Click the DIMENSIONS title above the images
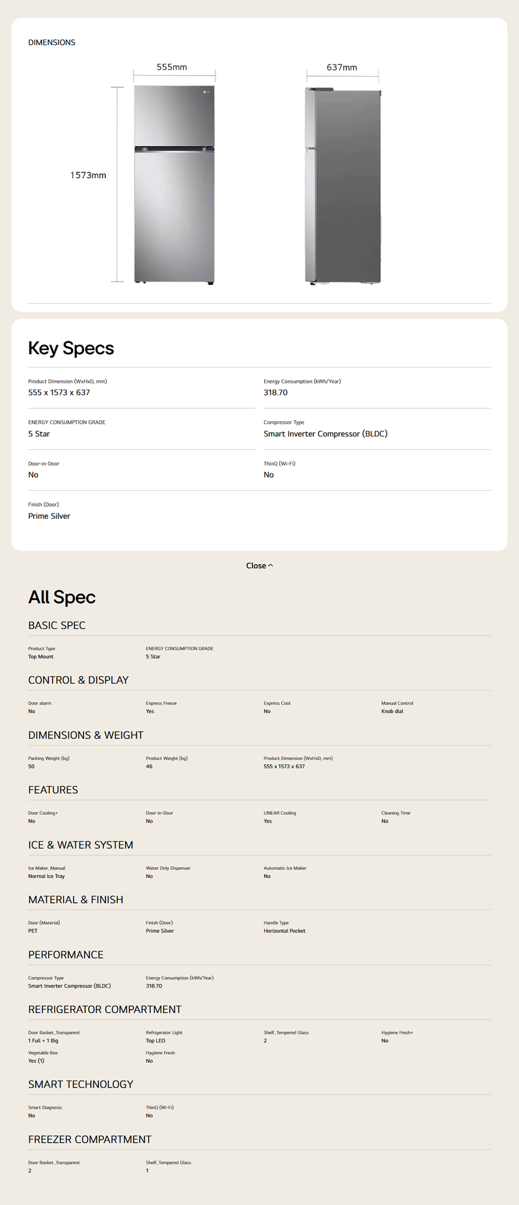The width and height of the screenshot is (519, 1205). pyautogui.click(x=52, y=43)
